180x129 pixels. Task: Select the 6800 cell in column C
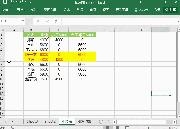pyautogui.click(x=44, y=50)
